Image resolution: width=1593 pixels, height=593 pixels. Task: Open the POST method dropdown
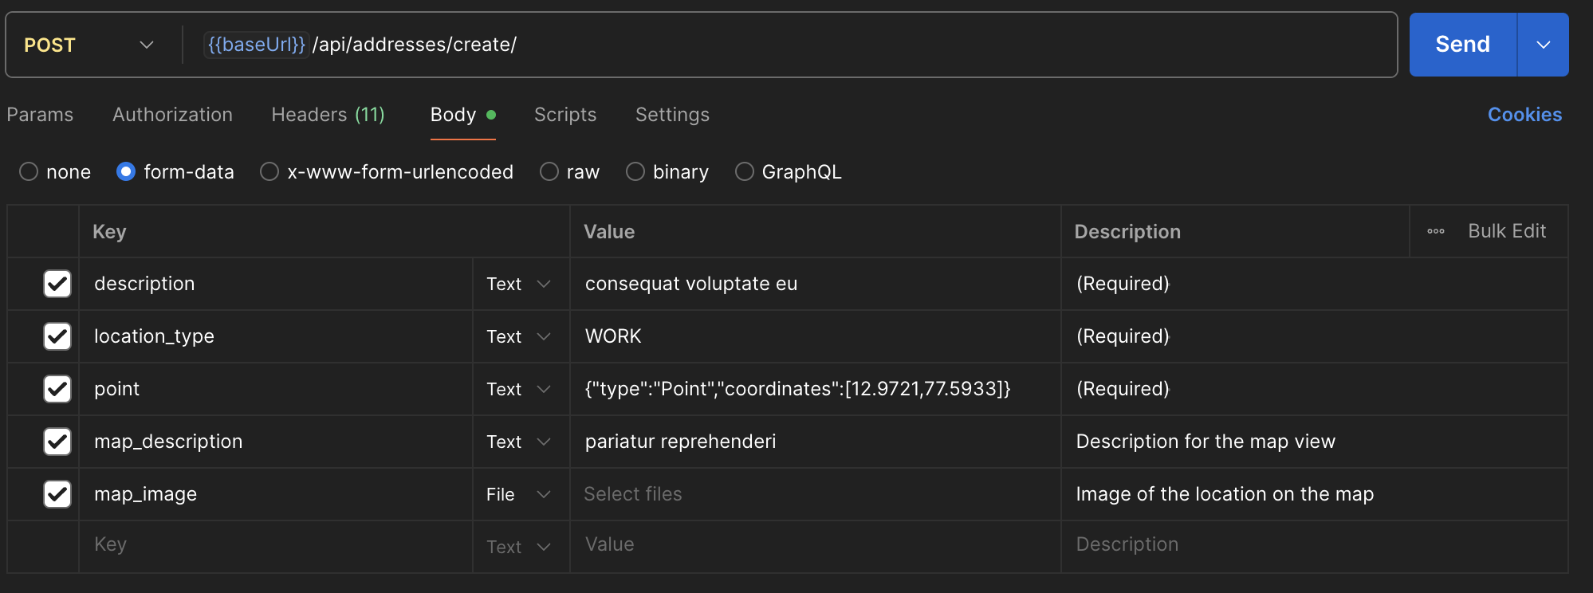pyautogui.click(x=88, y=45)
